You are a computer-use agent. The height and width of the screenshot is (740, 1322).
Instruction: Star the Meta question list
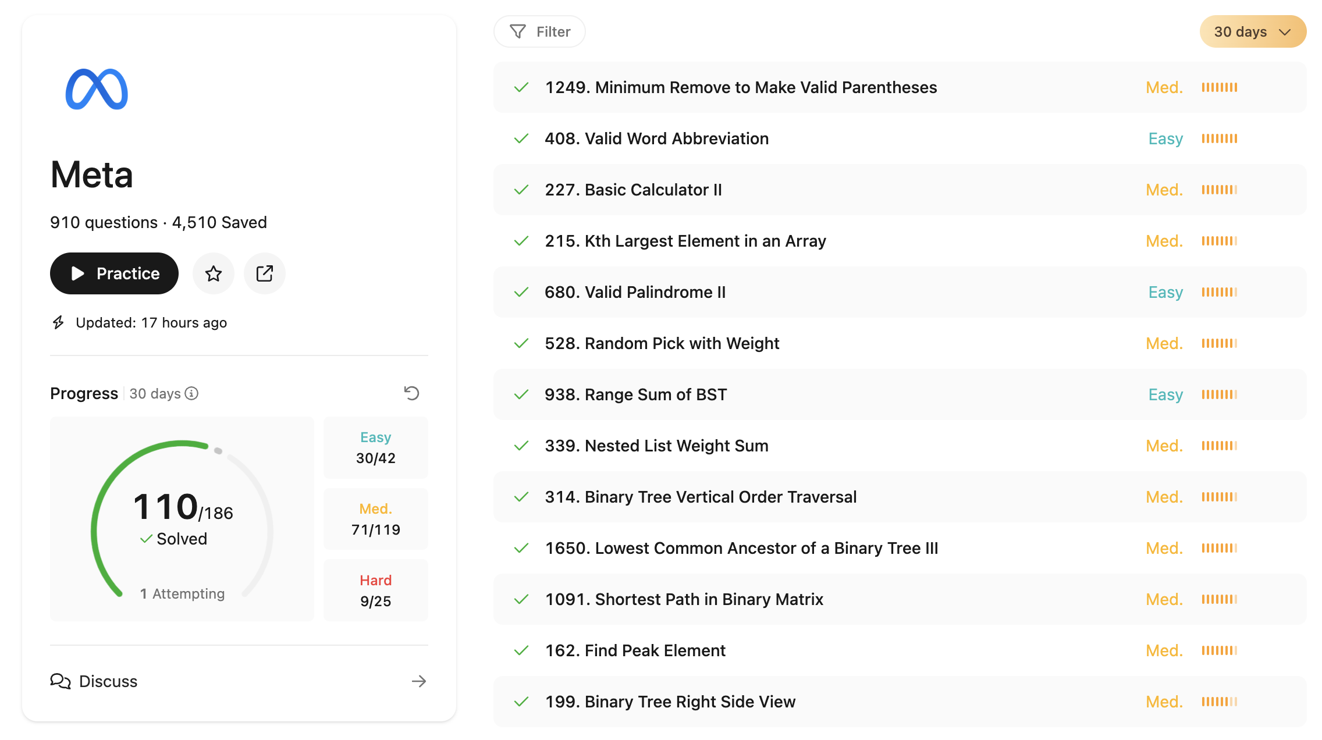tap(214, 273)
